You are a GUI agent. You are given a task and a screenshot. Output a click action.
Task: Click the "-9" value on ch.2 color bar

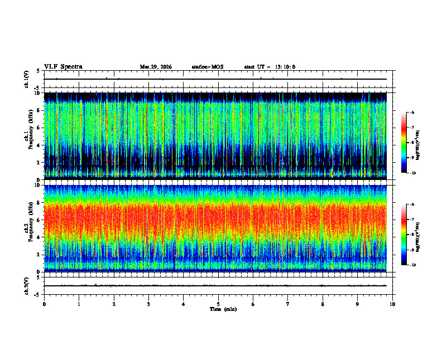tap(412, 250)
